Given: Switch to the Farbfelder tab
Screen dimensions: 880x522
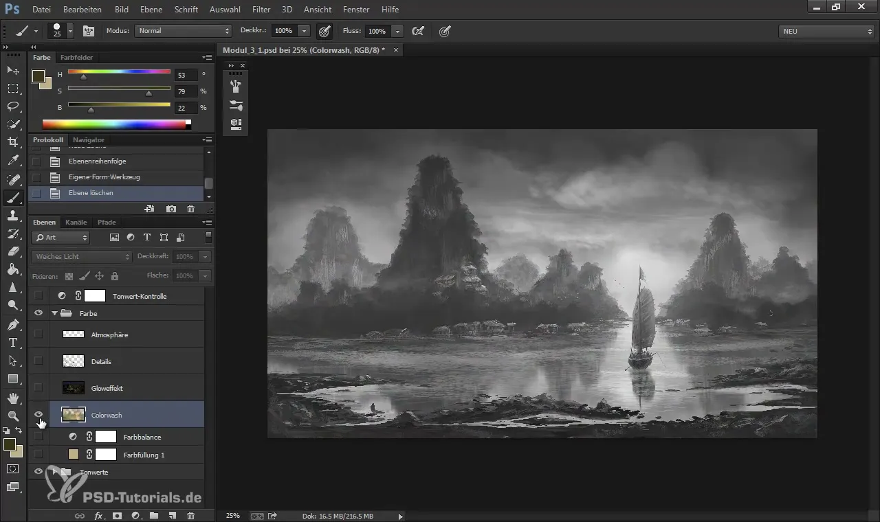Looking at the screenshot, I should [x=76, y=58].
